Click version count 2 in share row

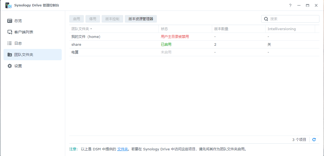tap(215, 44)
